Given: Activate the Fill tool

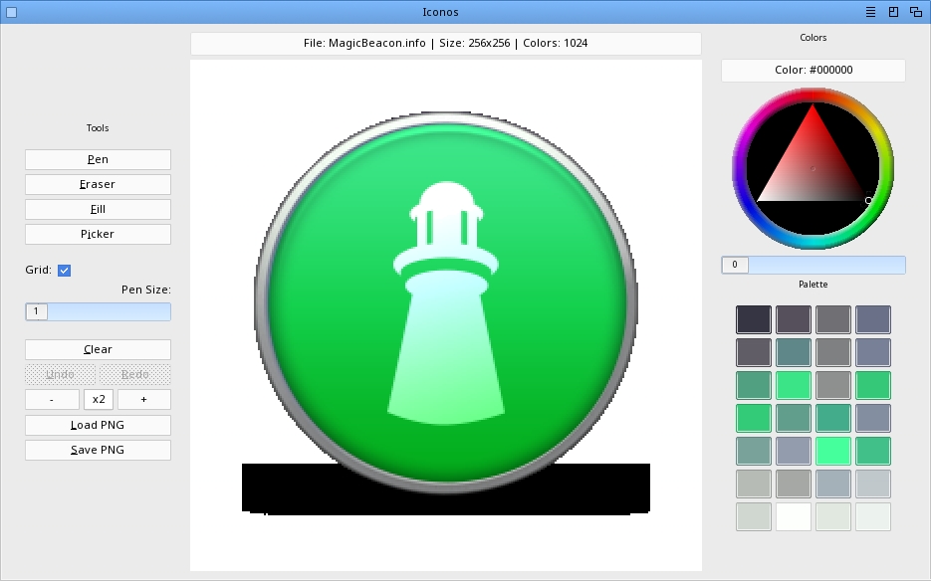Looking at the screenshot, I should [98, 210].
